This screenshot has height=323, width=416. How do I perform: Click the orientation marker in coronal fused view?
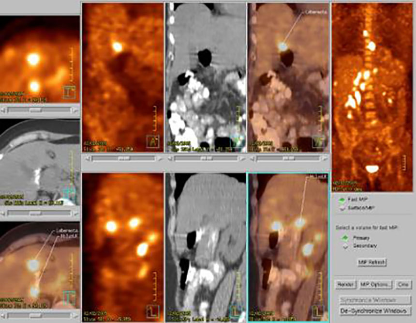pos(319,141)
